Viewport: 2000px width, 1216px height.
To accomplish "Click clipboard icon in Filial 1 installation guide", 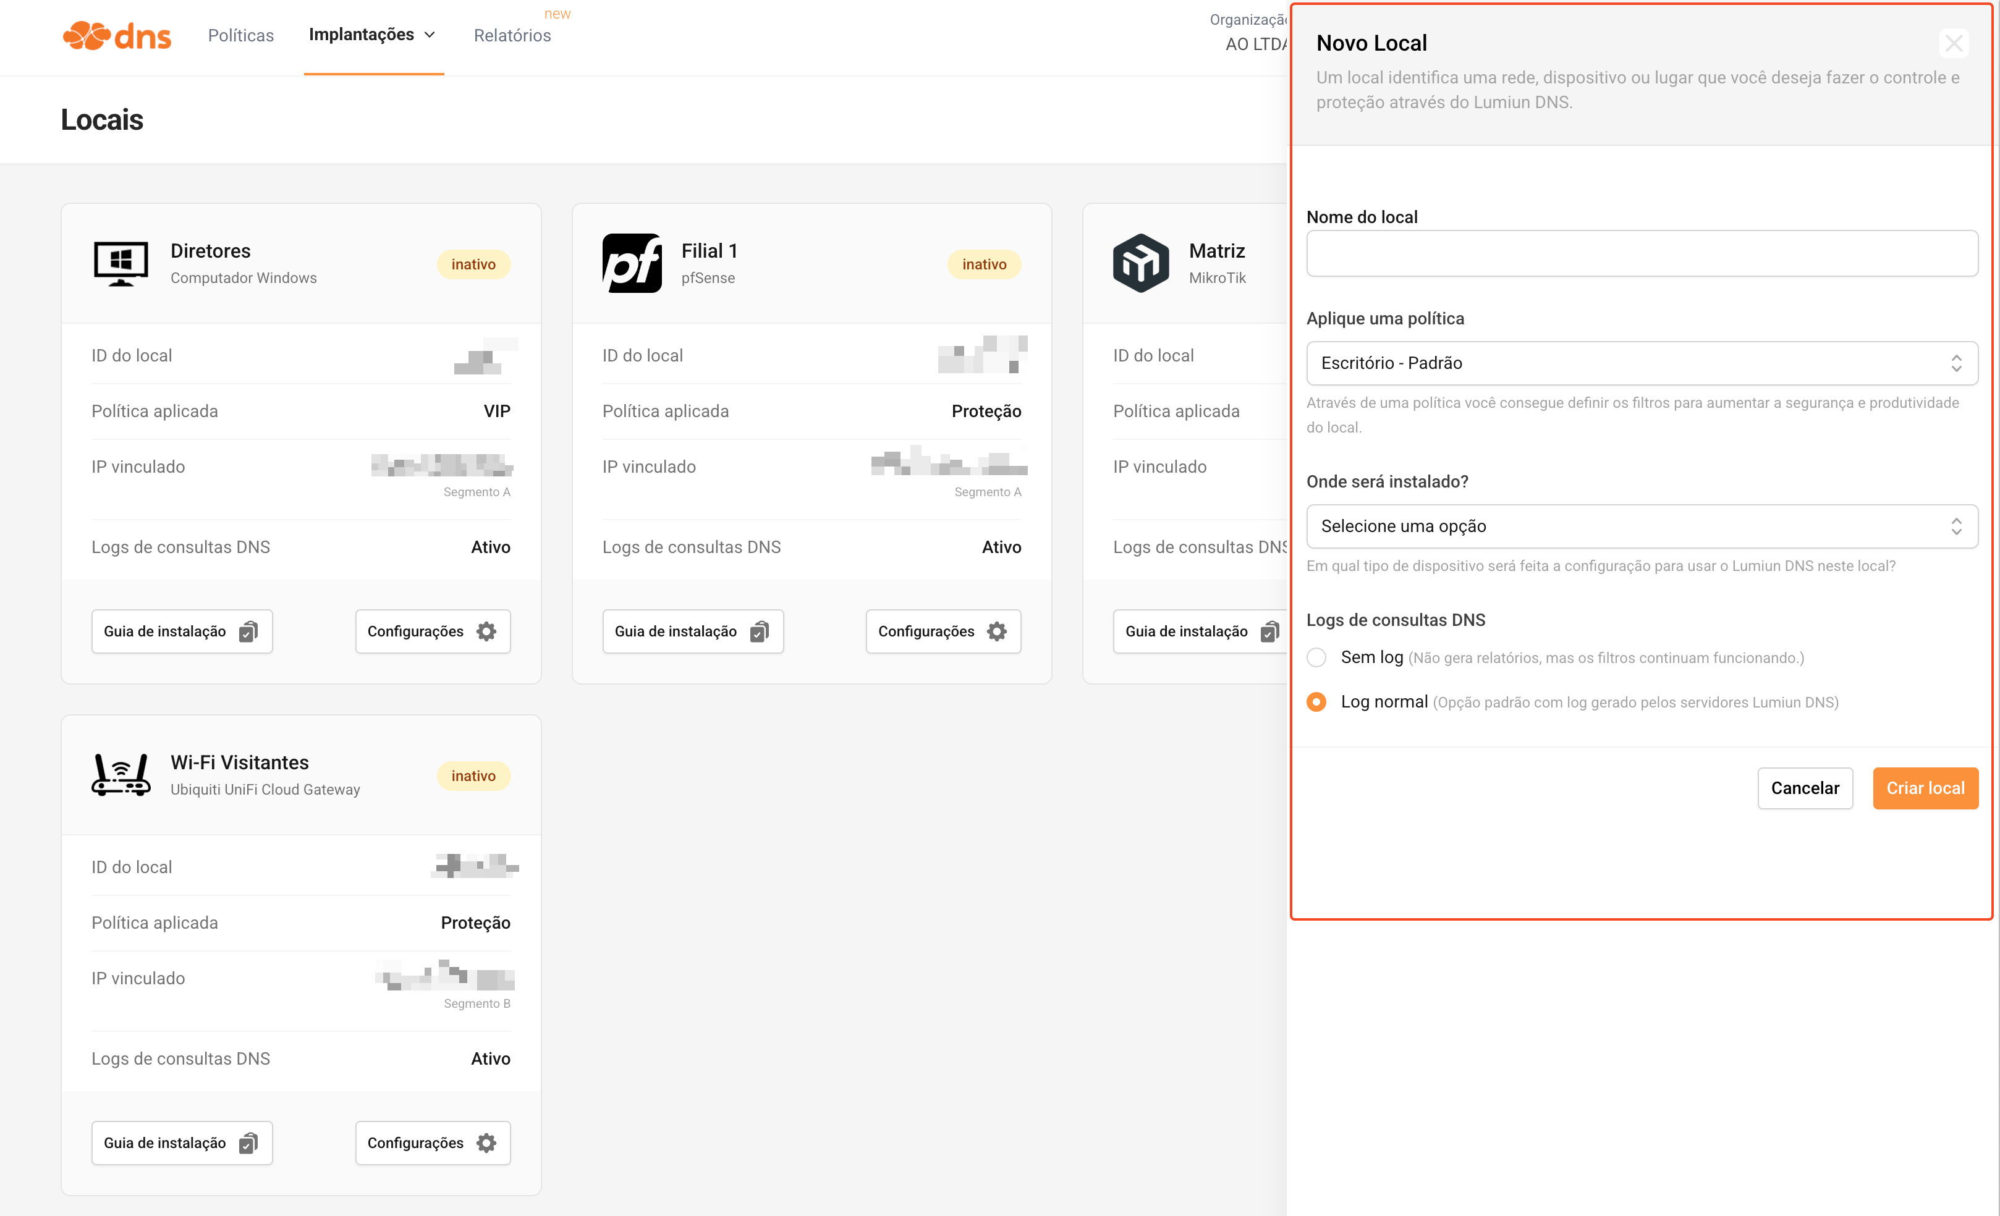I will [x=759, y=632].
